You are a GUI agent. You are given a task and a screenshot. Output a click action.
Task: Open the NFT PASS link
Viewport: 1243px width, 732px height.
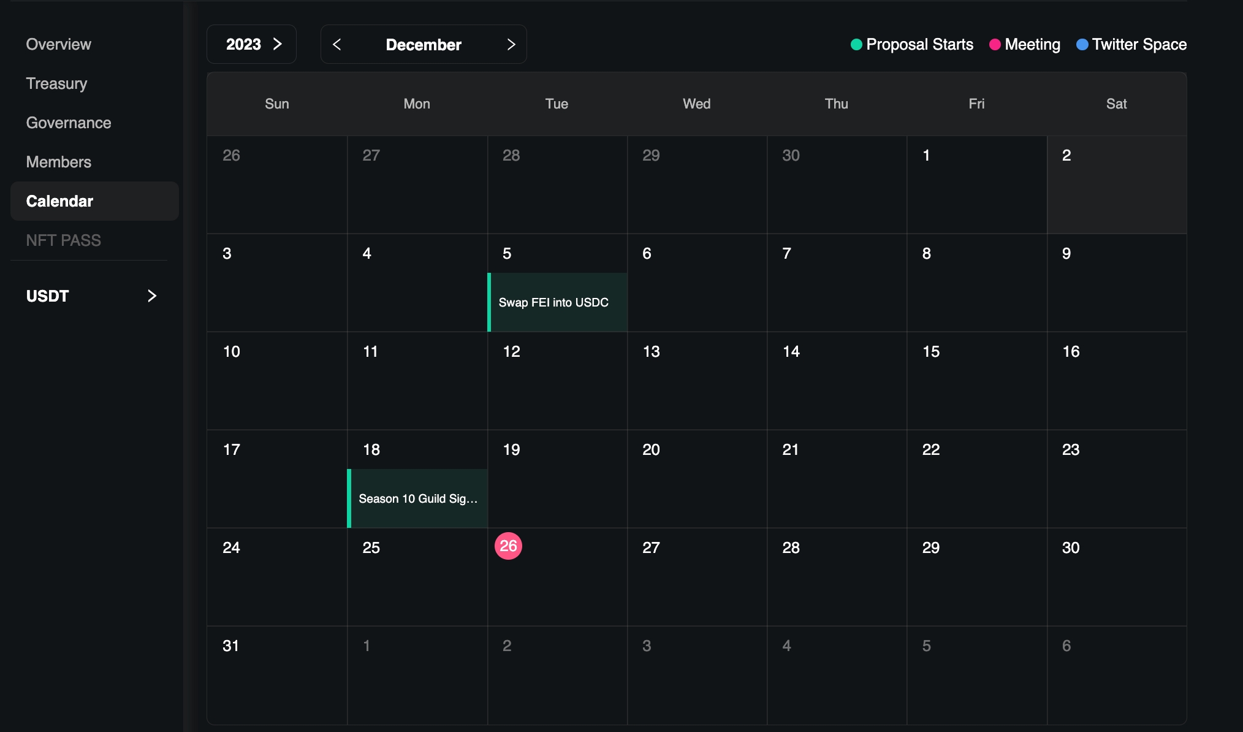click(63, 240)
